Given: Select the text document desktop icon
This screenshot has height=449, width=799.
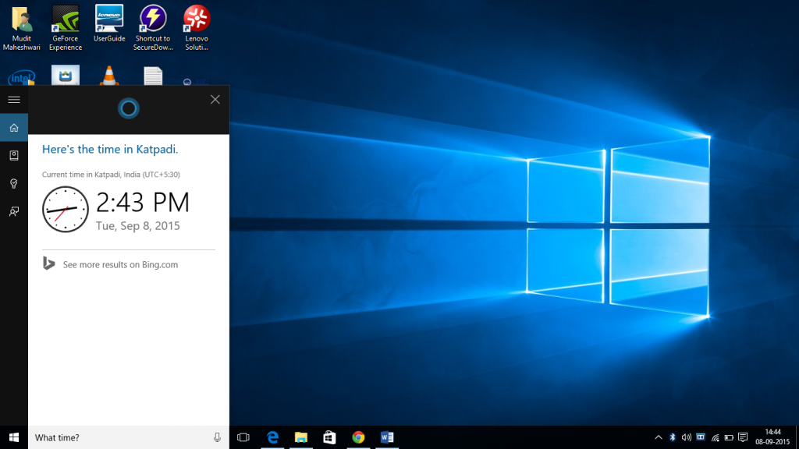Looking at the screenshot, I should (153, 76).
